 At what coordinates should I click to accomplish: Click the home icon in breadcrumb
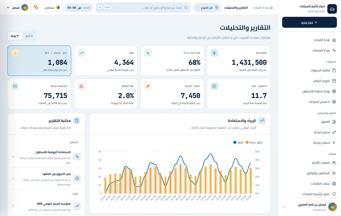[x=271, y=7]
